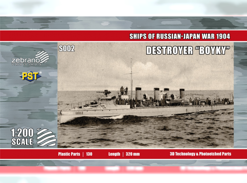Click the striped icon beside 1:200 scale
247x183 pixels.
[x=46, y=137]
